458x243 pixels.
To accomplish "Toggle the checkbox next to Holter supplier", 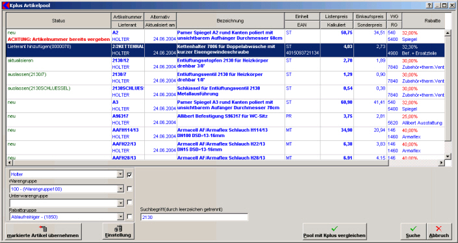I will click(x=130, y=175).
